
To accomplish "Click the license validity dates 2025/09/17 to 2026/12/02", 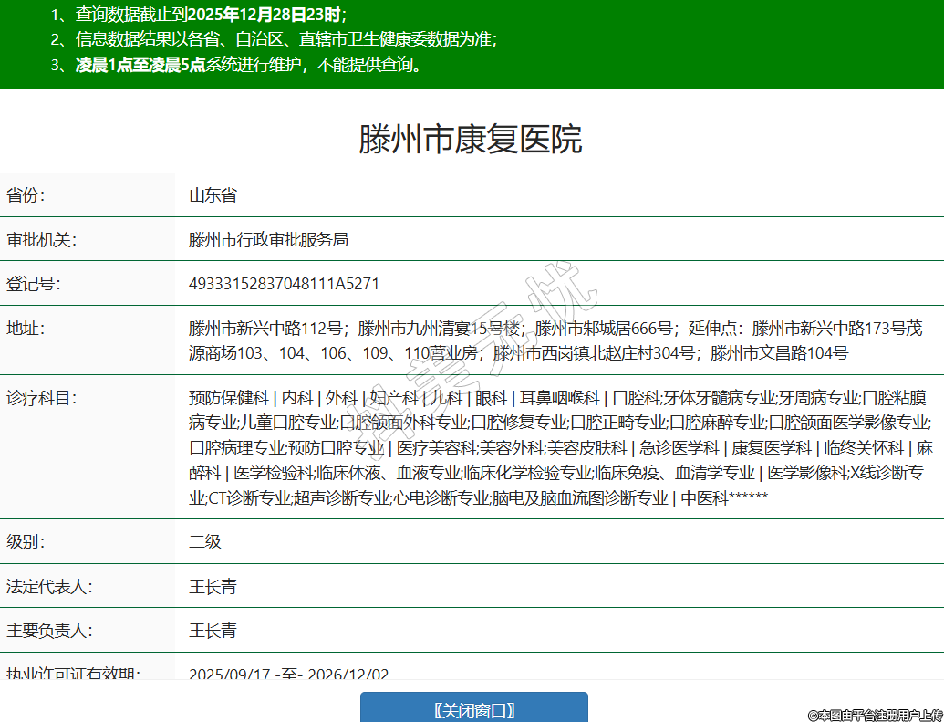I will 288,674.
